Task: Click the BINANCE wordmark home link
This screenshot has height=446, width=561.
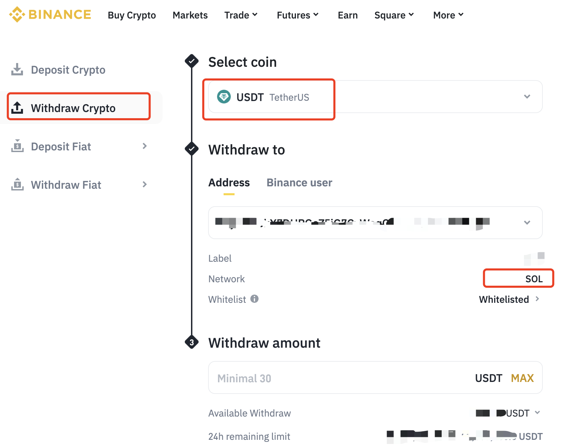Action: (x=60, y=15)
